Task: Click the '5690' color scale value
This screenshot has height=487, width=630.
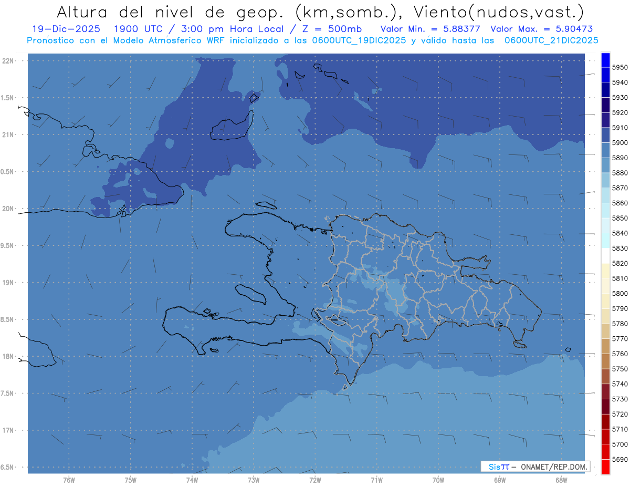Action: coord(619,460)
